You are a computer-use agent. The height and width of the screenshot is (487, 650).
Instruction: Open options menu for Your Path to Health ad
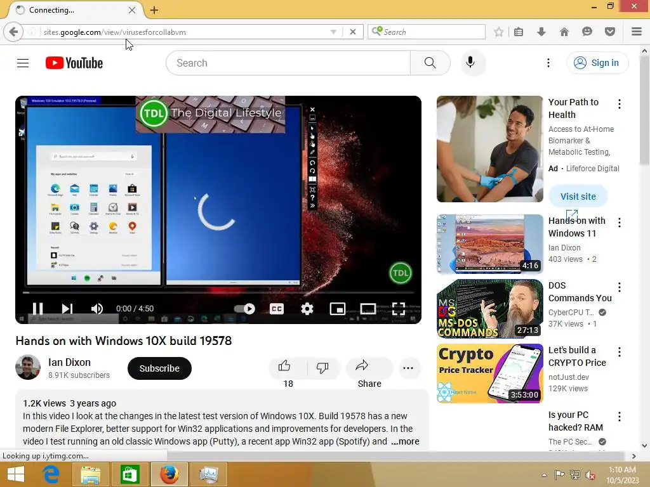coord(620,104)
